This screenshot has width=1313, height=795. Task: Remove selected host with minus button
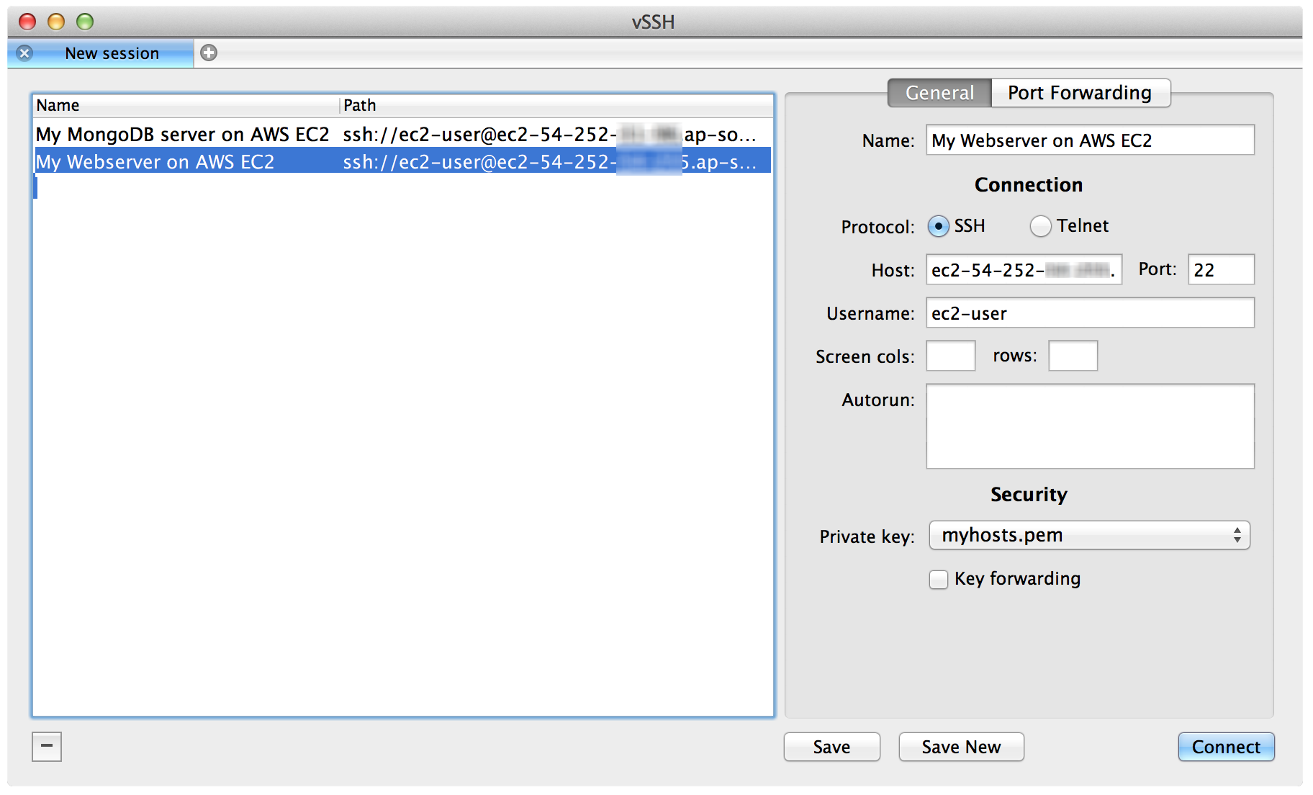pyautogui.click(x=47, y=746)
